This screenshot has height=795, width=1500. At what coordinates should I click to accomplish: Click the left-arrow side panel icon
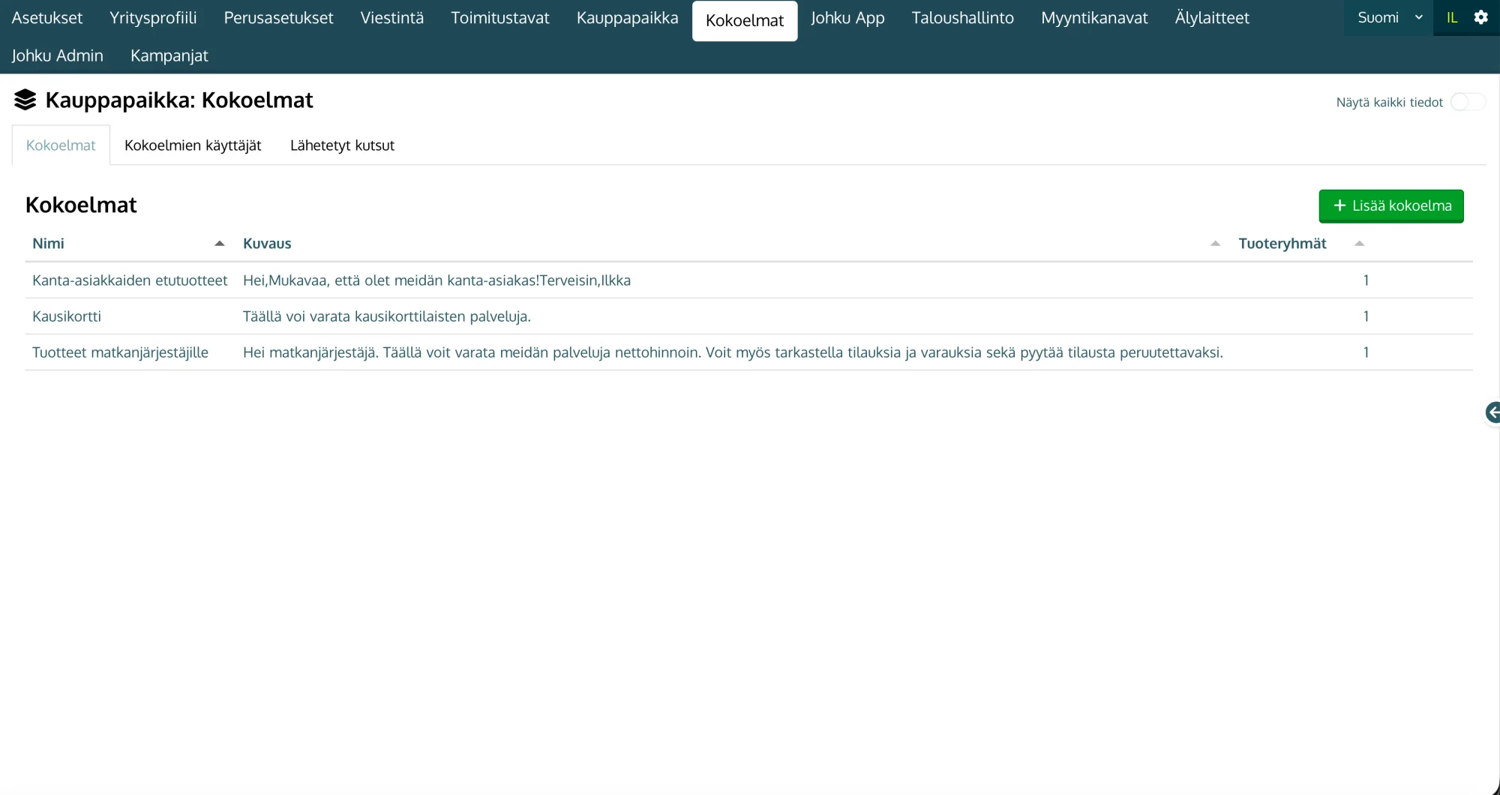(x=1492, y=412)
